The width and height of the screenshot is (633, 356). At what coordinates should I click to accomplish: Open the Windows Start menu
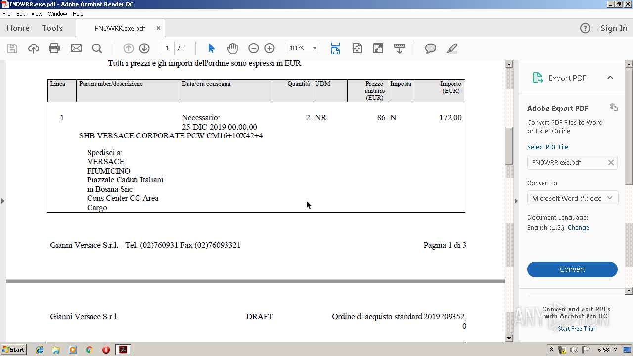click(x=14, y=350)
